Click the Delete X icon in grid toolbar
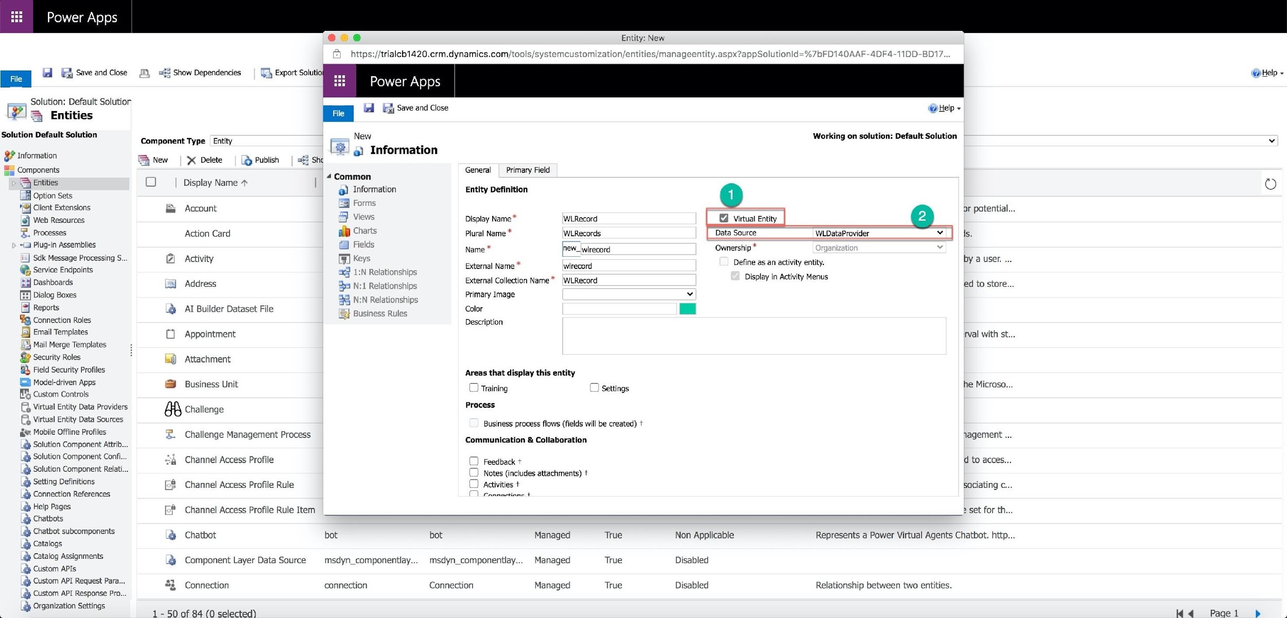The width and height of the screenshot is (1287, 618). click(192, 160)
